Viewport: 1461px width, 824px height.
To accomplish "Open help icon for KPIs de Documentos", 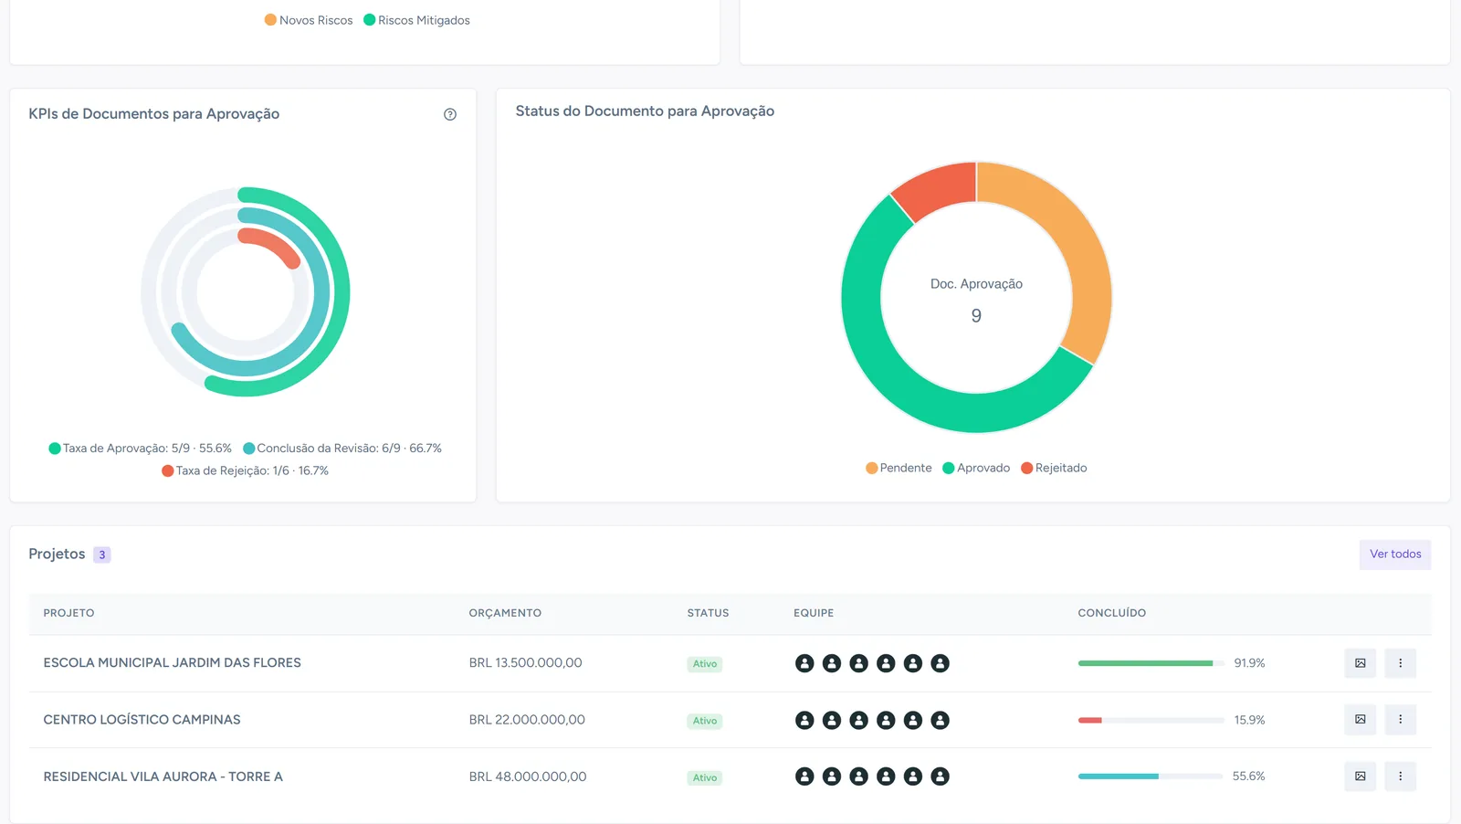I will [x=450, y=114].
